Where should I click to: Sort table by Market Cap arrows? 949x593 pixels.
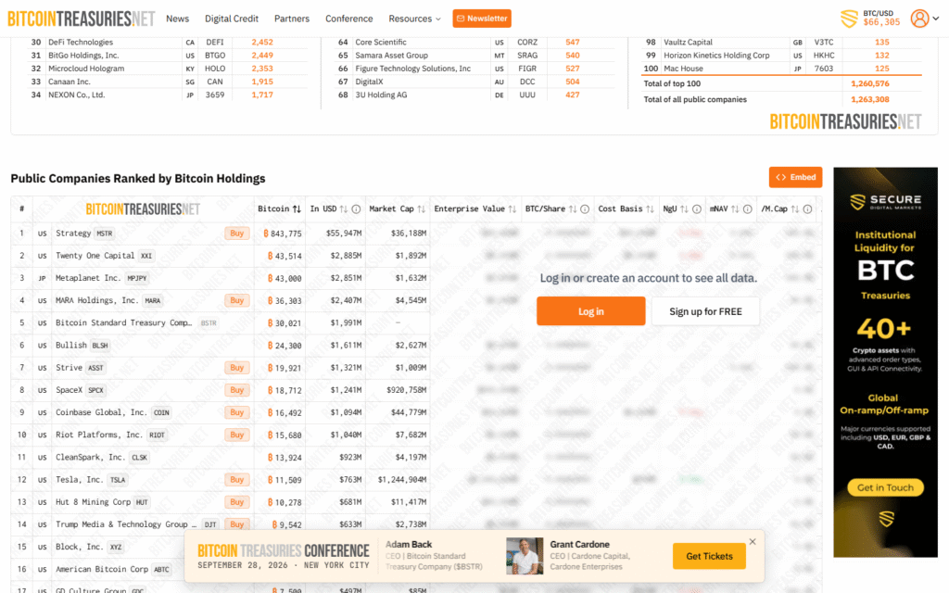pyautogui.click(x=422, y=208)
